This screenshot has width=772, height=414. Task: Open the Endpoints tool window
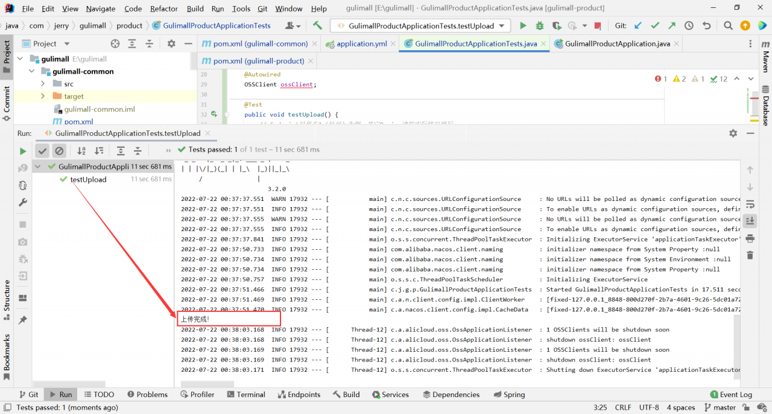click(300, 394)
